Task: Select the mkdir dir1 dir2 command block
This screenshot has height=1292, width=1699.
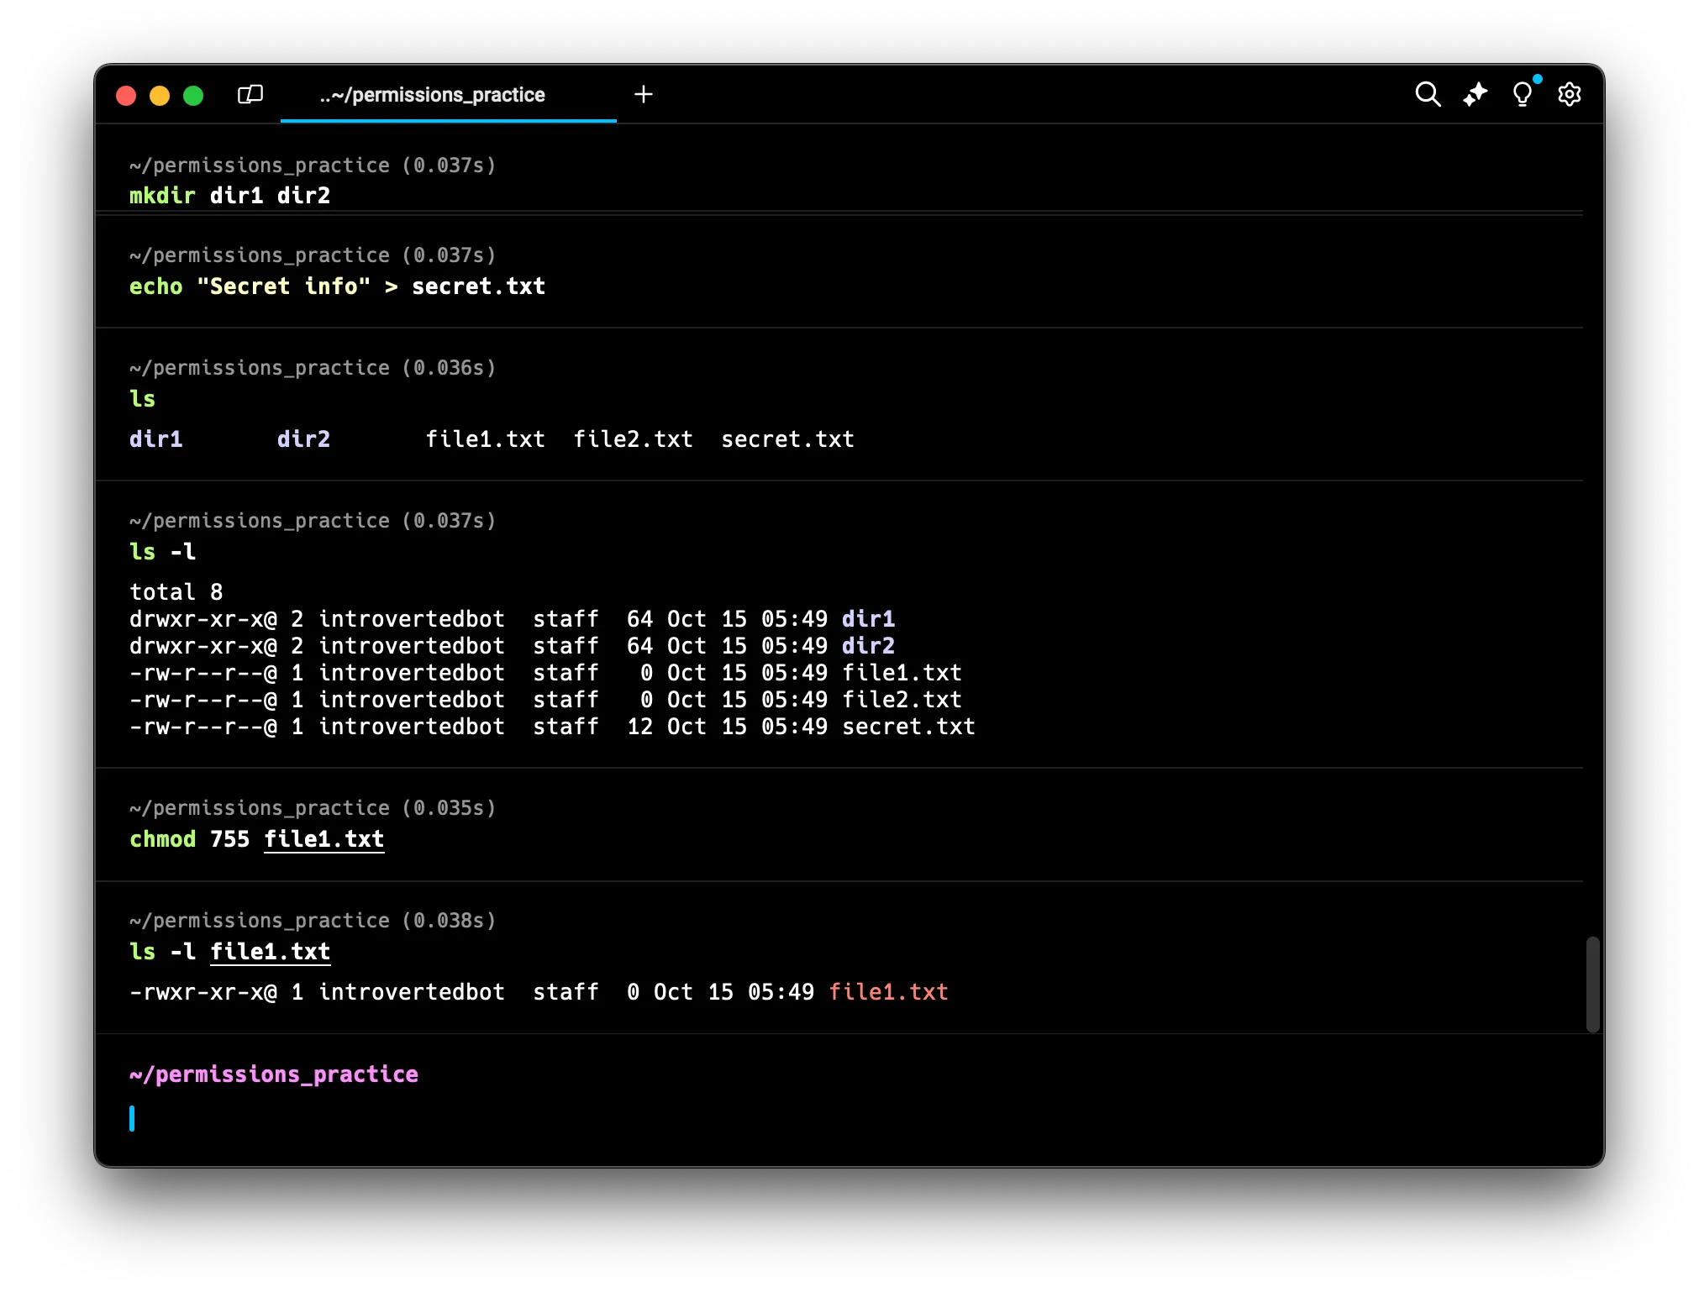Action: [x=229, y=196]
